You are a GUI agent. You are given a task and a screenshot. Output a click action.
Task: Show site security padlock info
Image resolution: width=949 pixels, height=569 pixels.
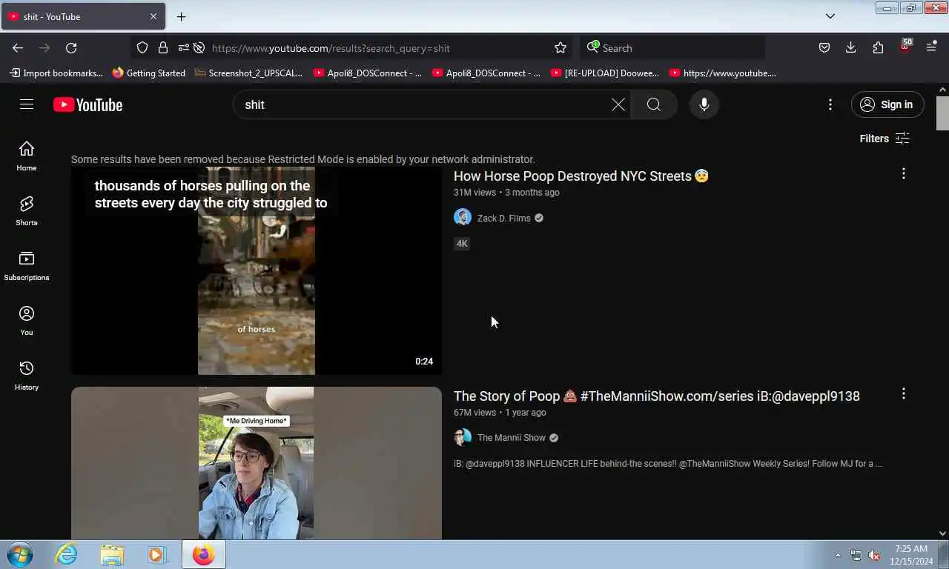click(x=163, y=47)
